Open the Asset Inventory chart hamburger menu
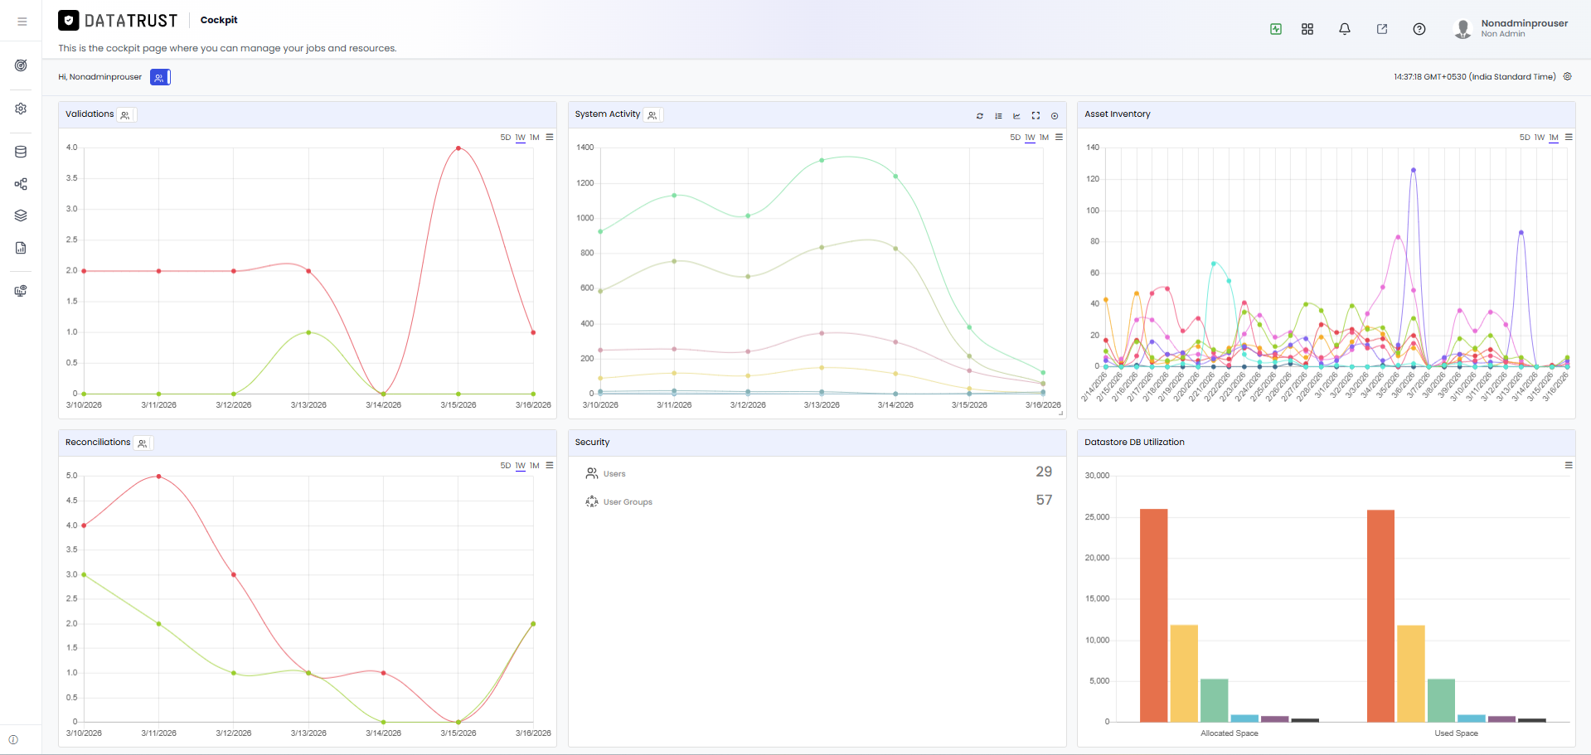The height and width of the screenshot is (755, 1591). point(1569,137)
